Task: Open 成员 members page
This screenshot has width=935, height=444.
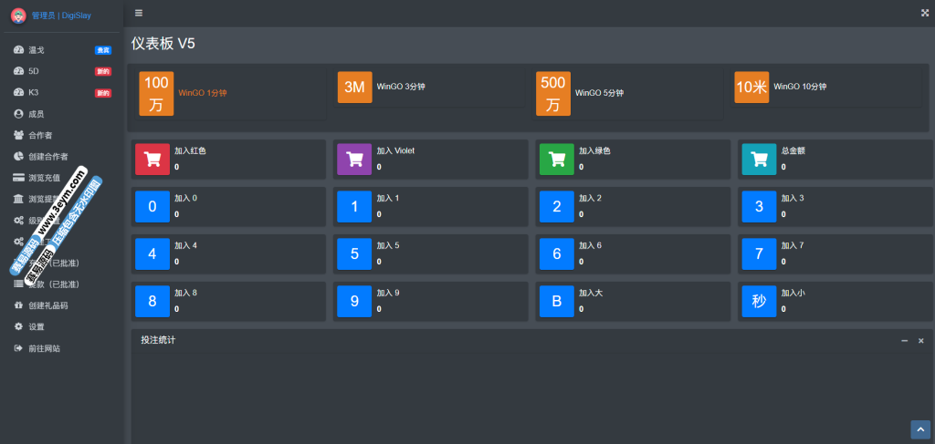Action: pos(36,114)
